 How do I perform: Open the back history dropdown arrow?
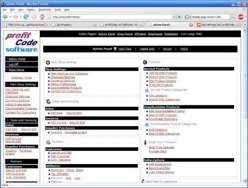10,17
